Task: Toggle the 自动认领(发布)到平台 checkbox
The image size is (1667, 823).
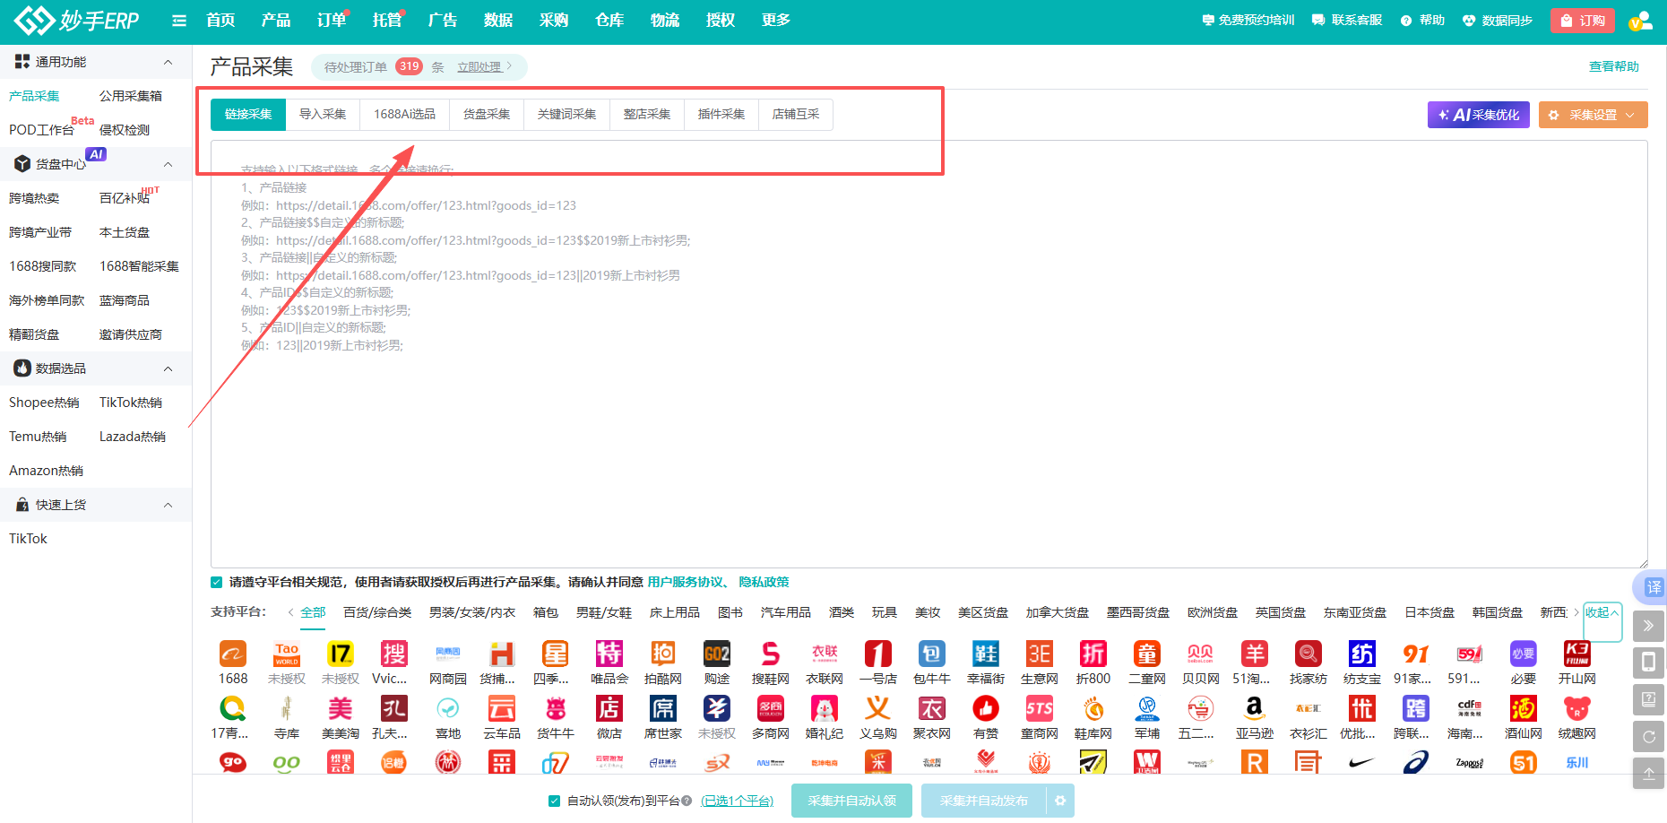Action: click(x=554, y=801)
